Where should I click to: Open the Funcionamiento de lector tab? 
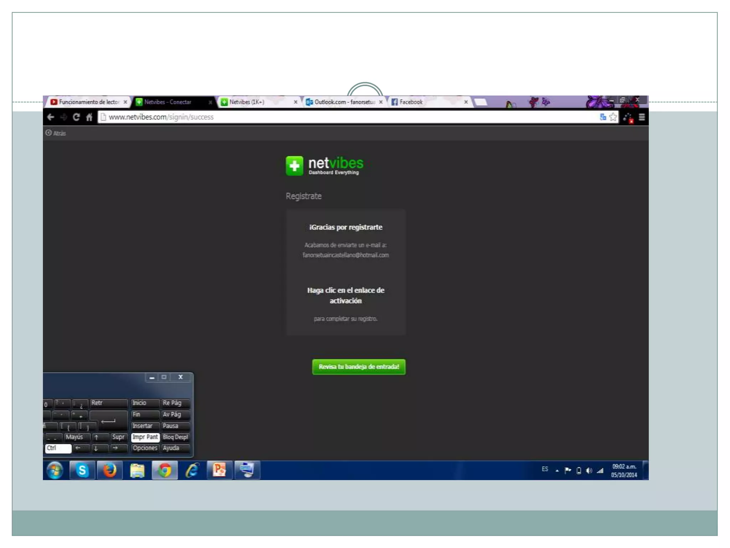point(88,102)
